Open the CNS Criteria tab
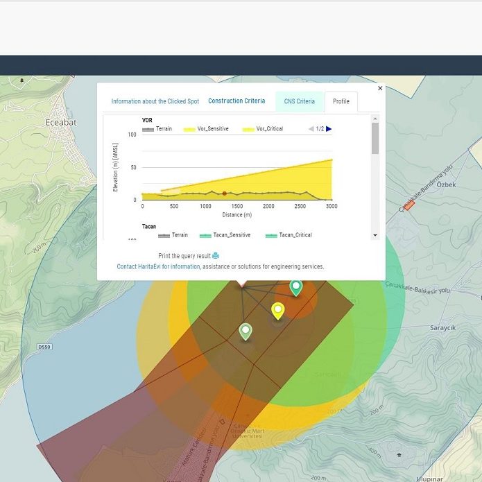Image resolution: width=482 pixels, height=482 pixels. pos(299,101)
